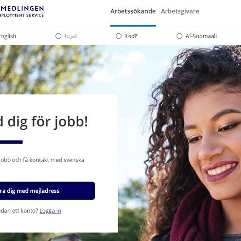241x241 pixels.
Task: Click the Employment Service logo subtitle
Action: click(22, 15)
